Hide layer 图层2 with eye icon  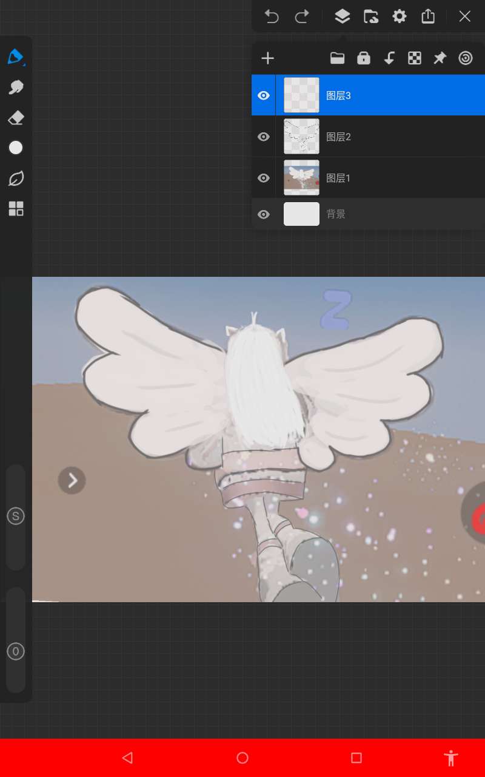(263, 137)
